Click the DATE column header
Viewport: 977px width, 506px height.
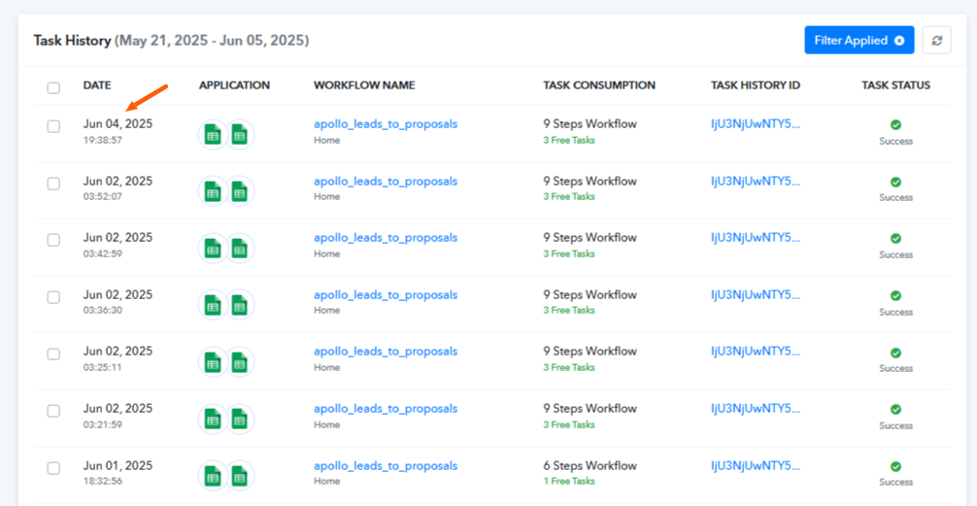pos(97,85)
